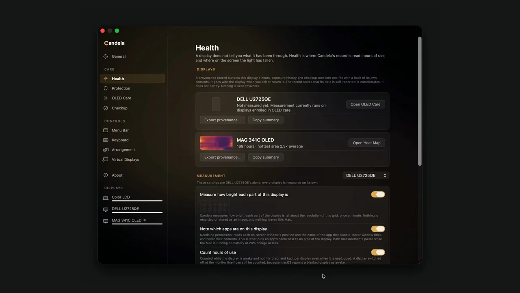Disable Count hours of use switch
The width and height of the screenshot is (520, 293).
(378, 252)
